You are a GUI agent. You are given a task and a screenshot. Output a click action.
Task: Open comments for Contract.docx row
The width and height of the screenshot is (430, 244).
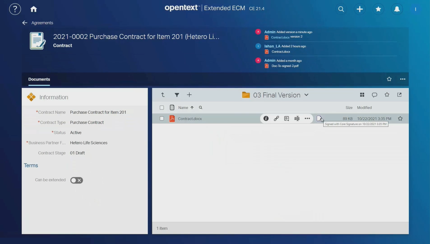pyautogui.click(x=287, y=118)
